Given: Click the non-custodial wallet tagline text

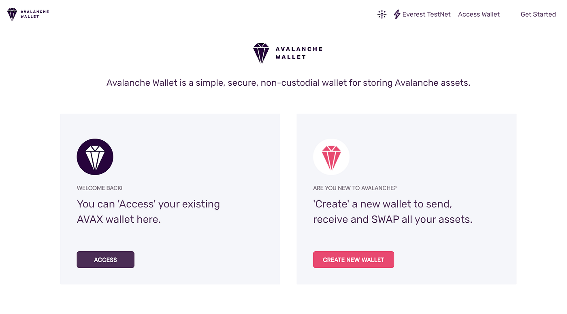Looking at the screenshot, I should (288, 83).
